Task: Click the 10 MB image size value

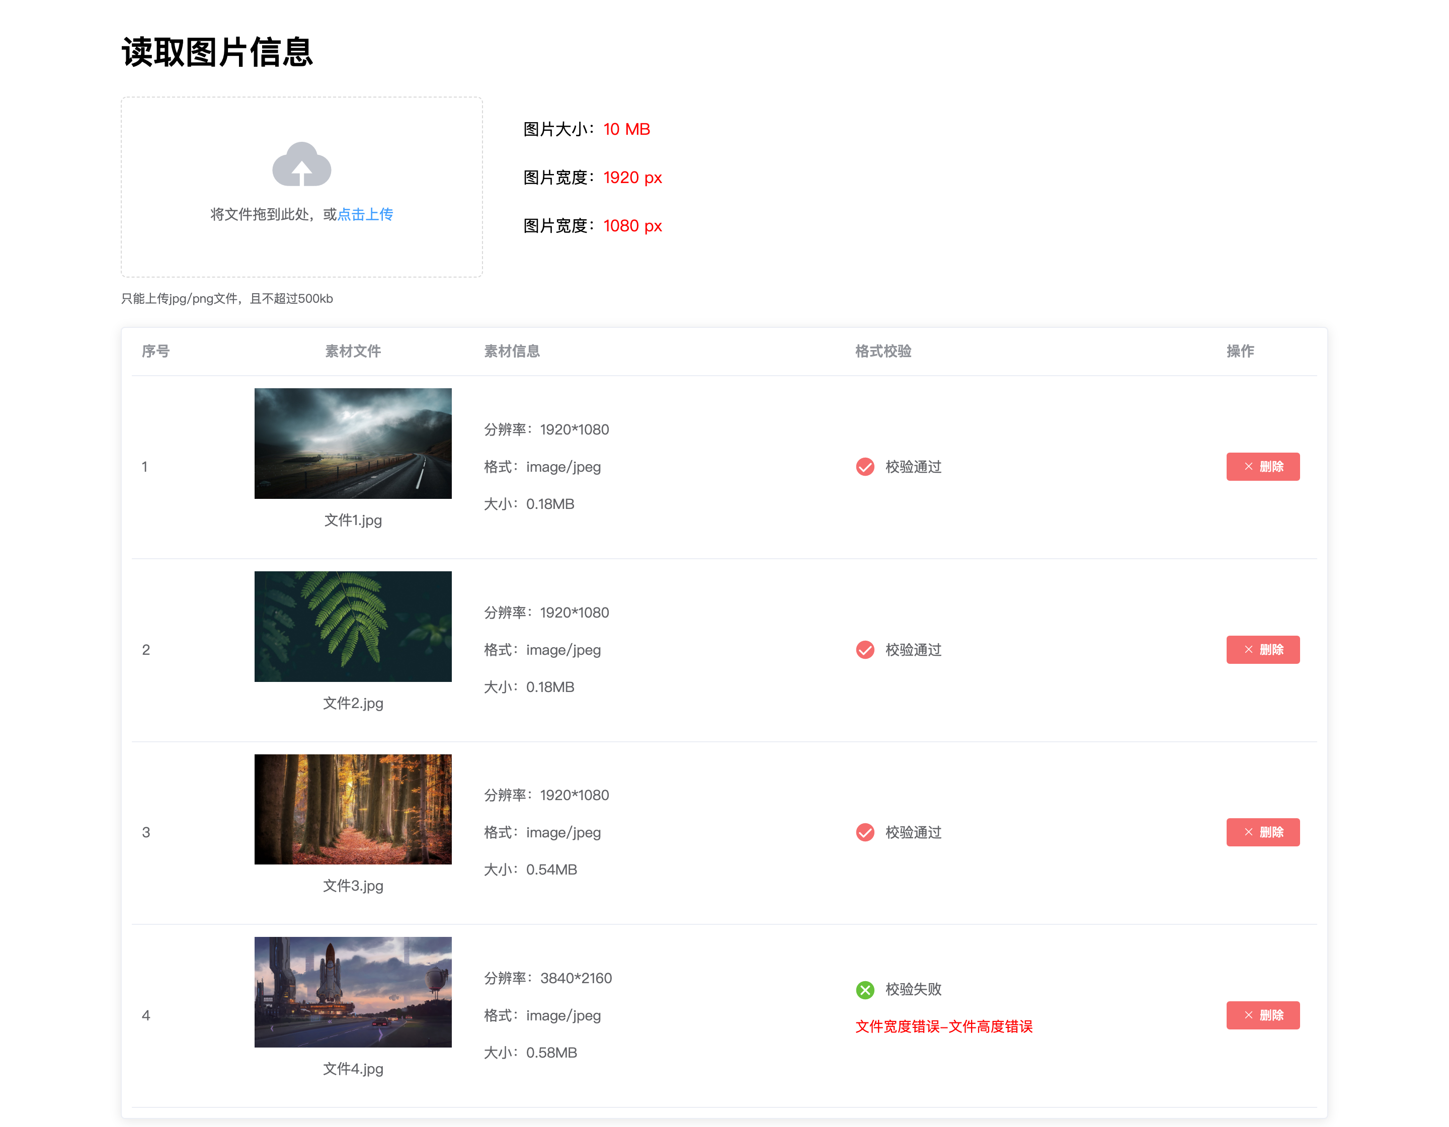Action: click(x=627, y=129)
